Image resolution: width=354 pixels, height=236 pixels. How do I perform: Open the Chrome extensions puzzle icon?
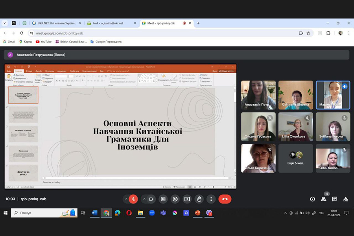coord(328,33)
